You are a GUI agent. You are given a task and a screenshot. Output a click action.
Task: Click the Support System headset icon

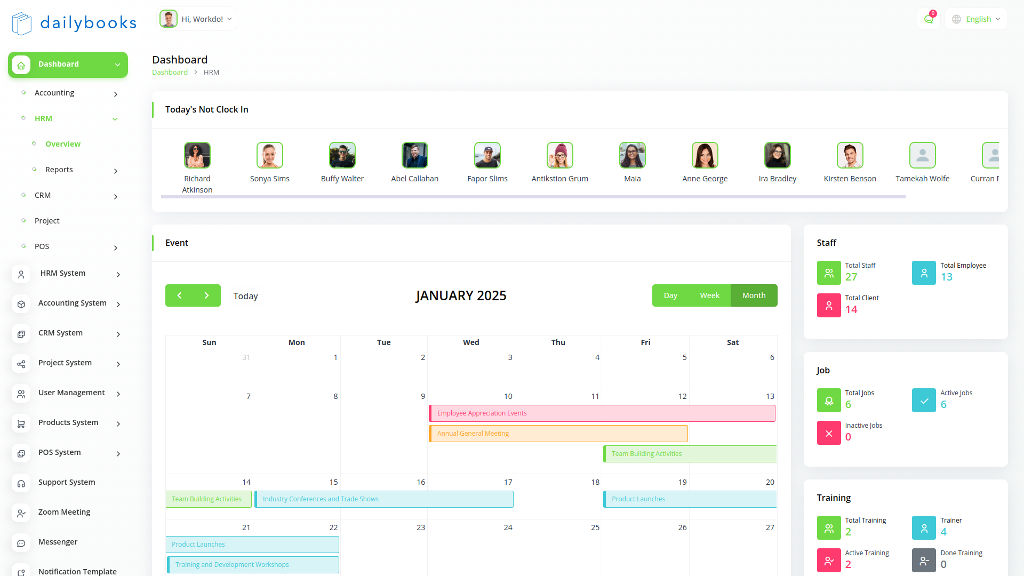21,483
